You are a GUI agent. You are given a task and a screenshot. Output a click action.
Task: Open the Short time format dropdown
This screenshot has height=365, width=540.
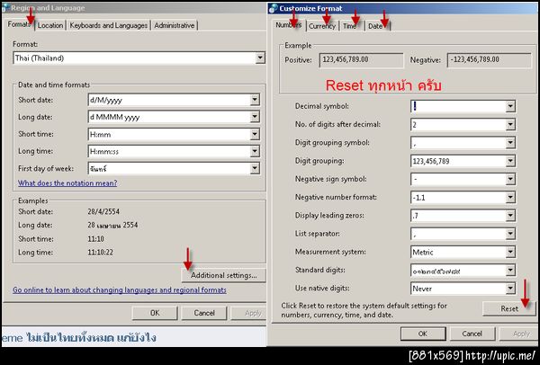(x=255, y=134)
